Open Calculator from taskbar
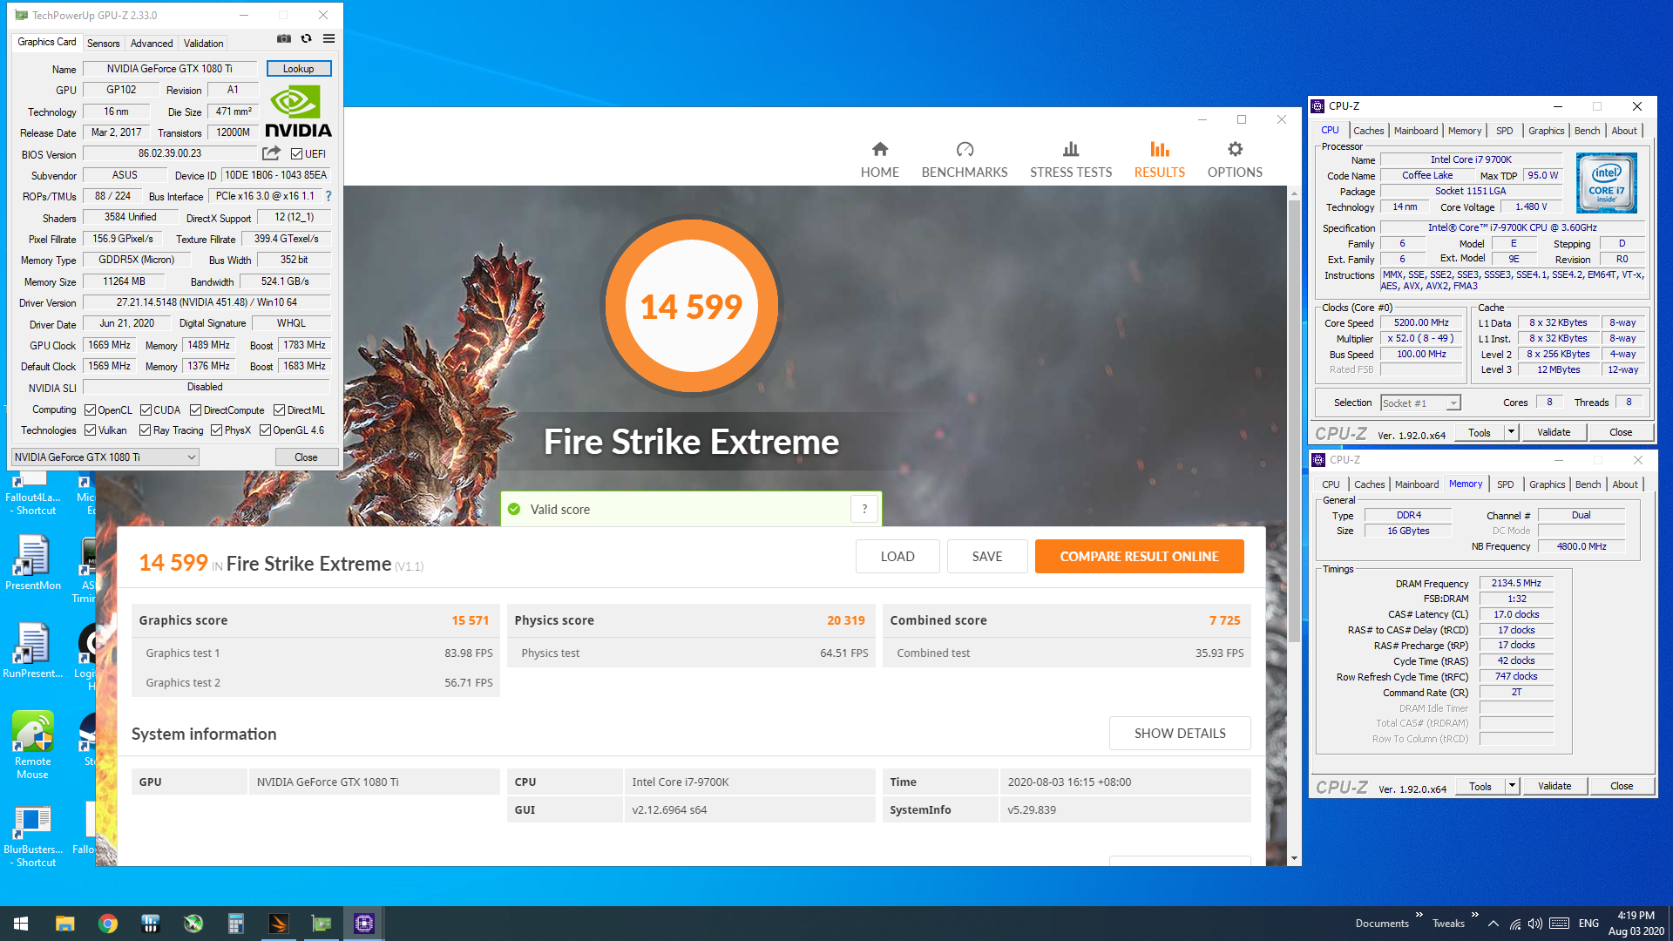The height and width of the screenshot is (941, 1673). tap(235, 924)
